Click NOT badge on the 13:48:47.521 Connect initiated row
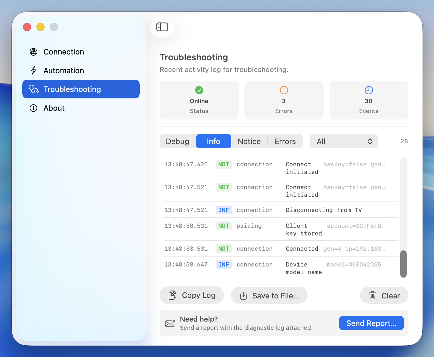Image resolution: width=434 pixels, height=357 pixels. pyautogui.click(x=224, y=187)
